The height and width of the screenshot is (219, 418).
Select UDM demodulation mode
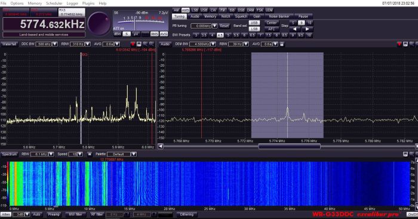click(269, 10)
